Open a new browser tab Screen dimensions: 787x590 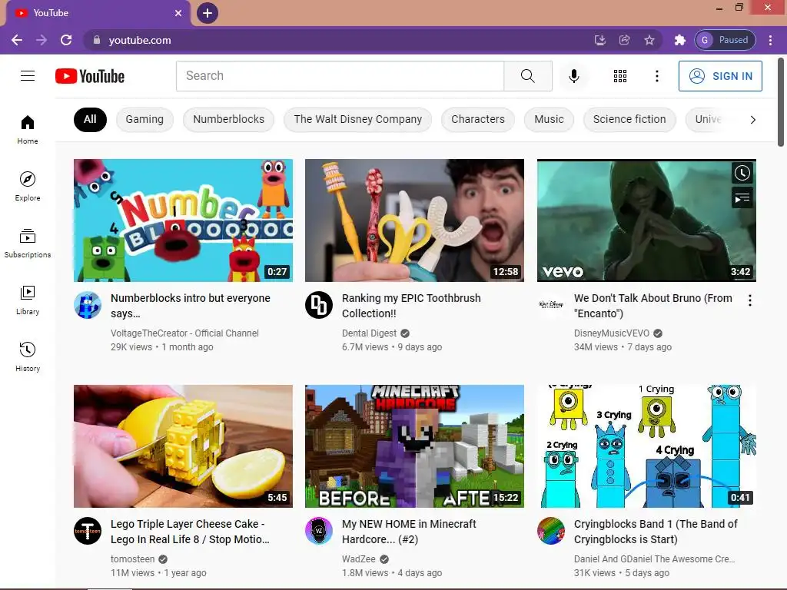click(x=208, y=13)
